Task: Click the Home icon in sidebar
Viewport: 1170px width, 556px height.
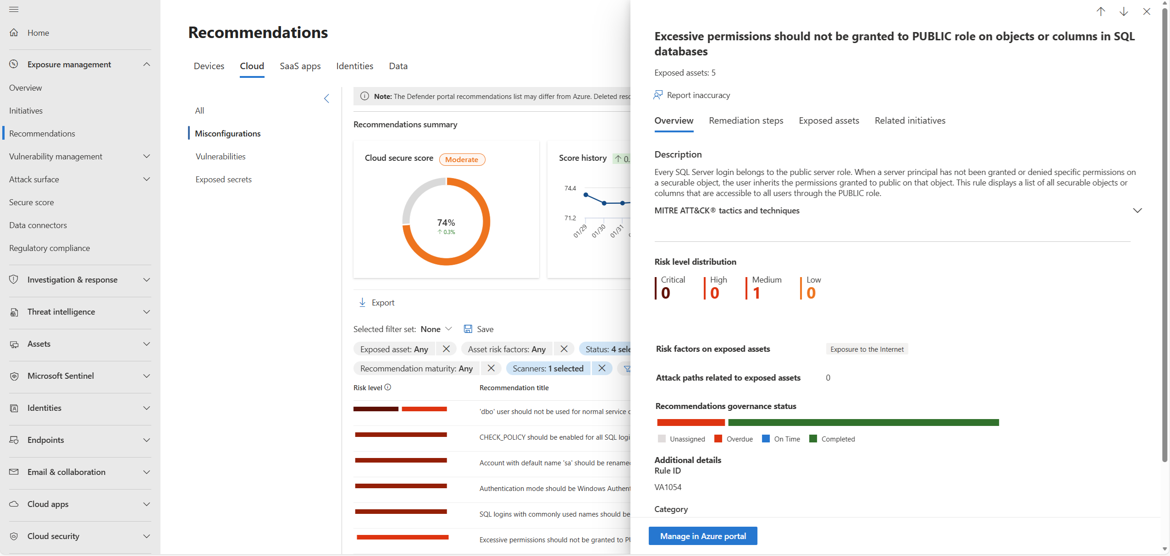Action: pyautogui.click(x=14, y=33)
